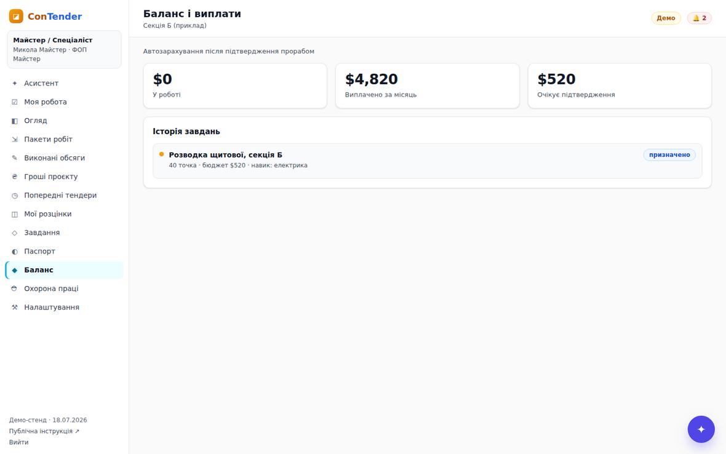Click the Охорона праці helmet icon

[14, 289]
